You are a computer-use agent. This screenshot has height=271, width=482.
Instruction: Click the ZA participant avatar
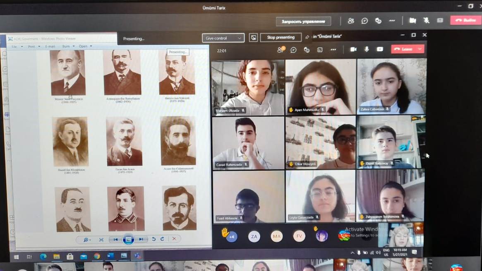click(254, 236)
